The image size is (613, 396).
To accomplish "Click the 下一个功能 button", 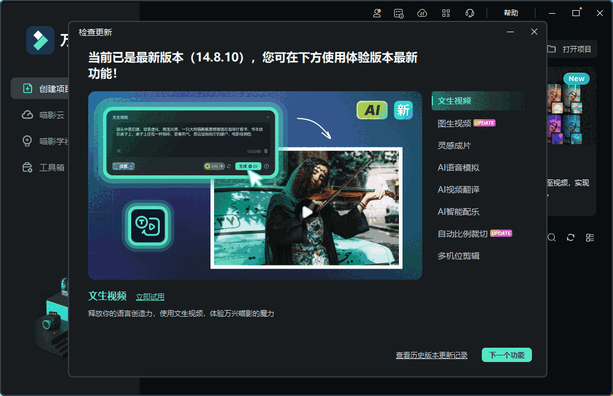I will click(x=506, y=354).
